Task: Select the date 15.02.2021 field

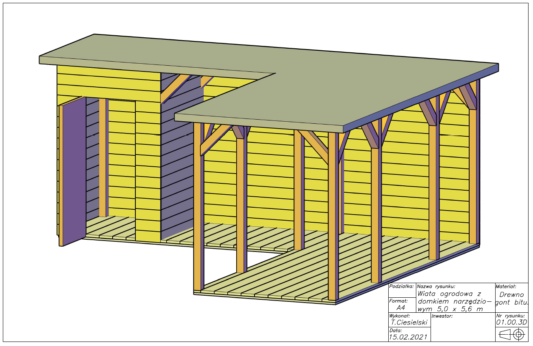Action: pos(408,337)
